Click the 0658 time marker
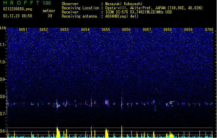This screenshot has width=217, height=138. coord(168,30)
